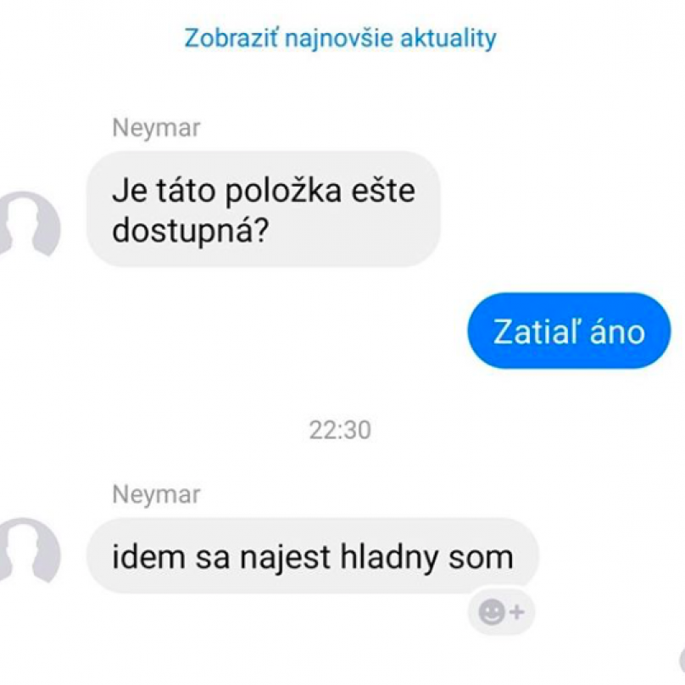Open the Neymar name below the 22:30 timestamp
Screen dimensions: 685x685
[156, 495]
